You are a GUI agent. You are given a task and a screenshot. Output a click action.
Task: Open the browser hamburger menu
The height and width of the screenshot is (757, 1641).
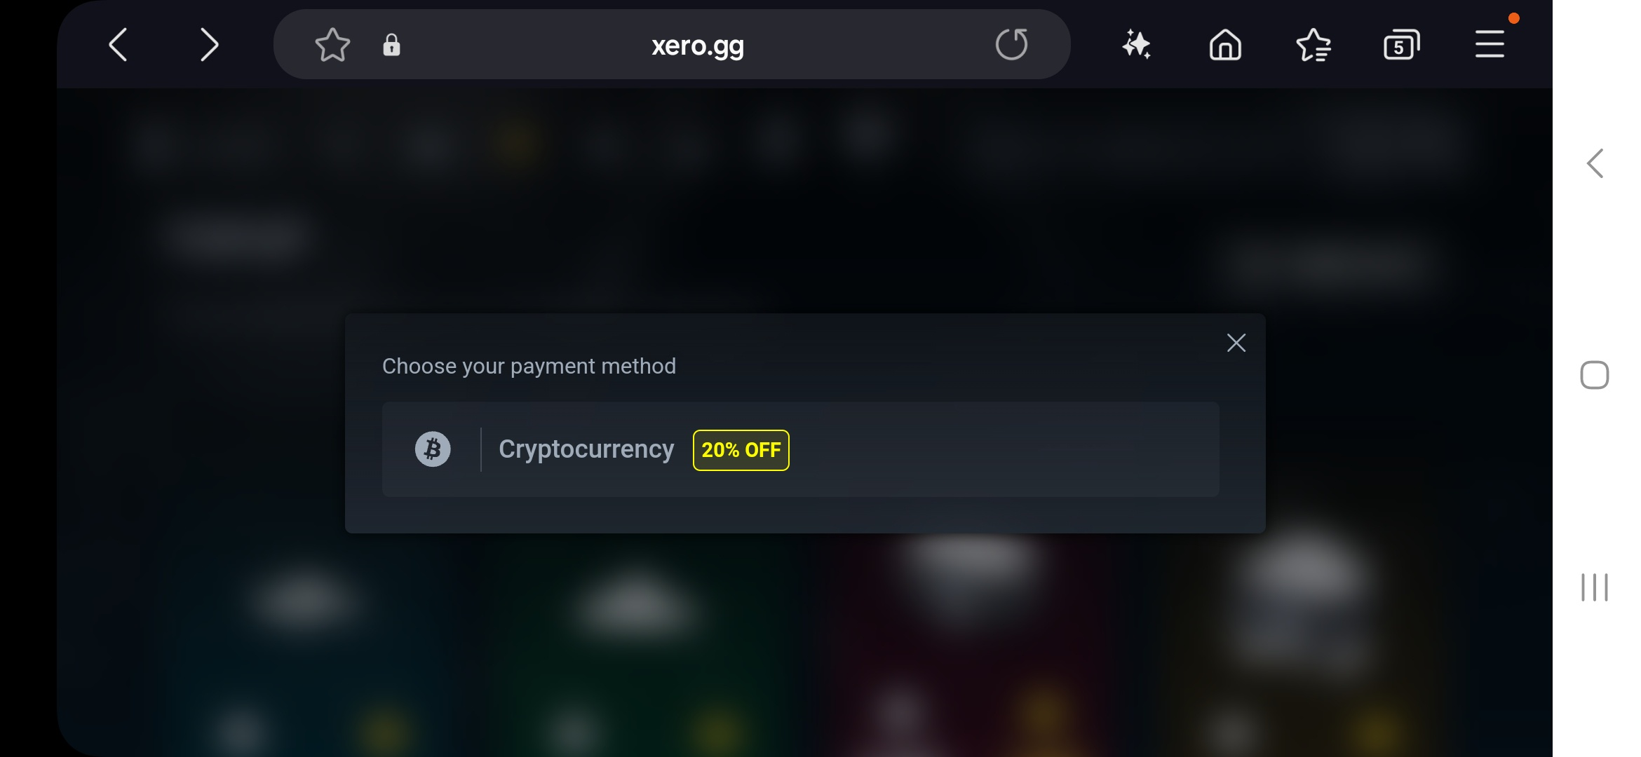[1490, 45]
